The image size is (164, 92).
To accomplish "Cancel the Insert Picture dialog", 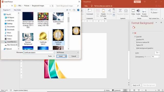I will (74, 56).
